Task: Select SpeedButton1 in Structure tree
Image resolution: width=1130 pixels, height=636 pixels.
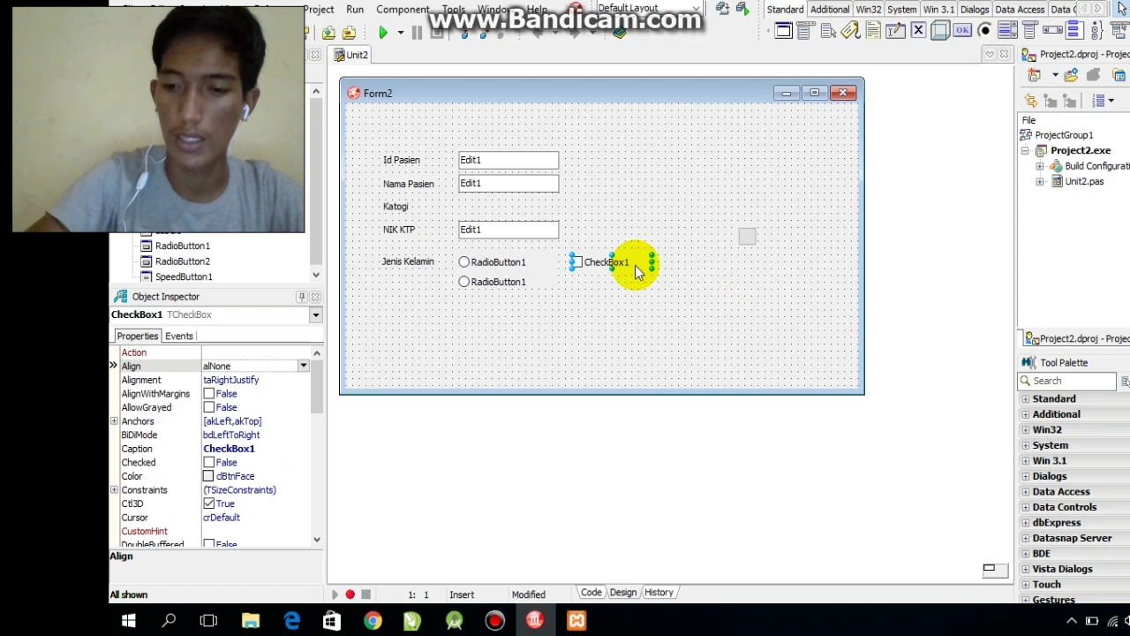Action: click(x=184, y=277)
